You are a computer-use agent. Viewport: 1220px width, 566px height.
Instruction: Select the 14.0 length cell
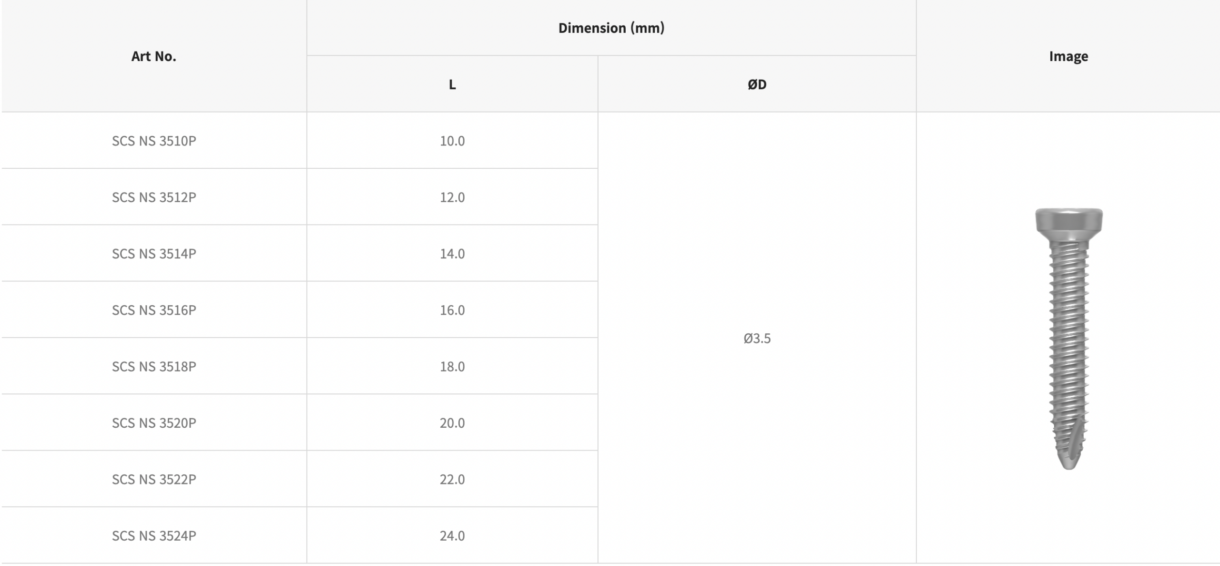pos(452,253)
